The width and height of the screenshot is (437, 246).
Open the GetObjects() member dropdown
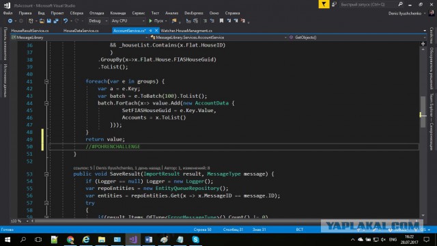click(357, 38)
